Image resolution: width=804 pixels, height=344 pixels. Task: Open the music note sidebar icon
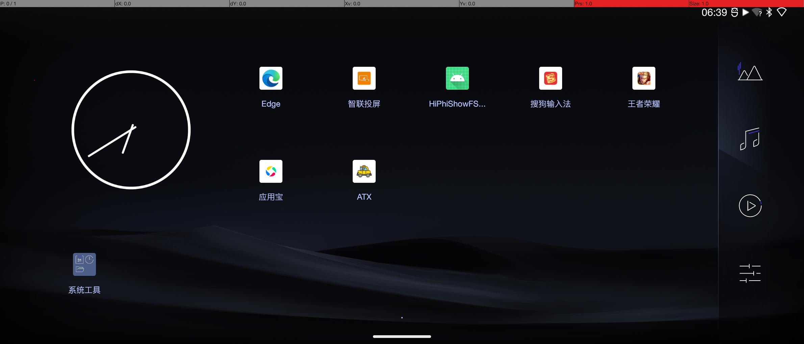750,139
